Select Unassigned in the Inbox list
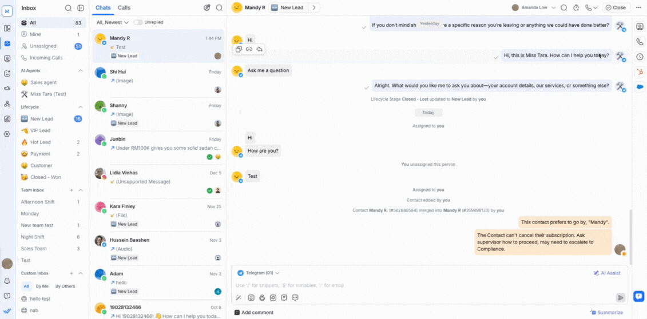Screen dimensions: 647x319 coord(43,46)
